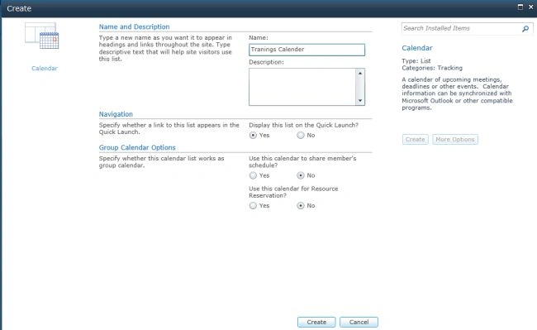The height and width of the screenshot is (330, 537).
Task: Select Yes for Quick Launch display
Action: pyautogui.click(x=253, y=136)
